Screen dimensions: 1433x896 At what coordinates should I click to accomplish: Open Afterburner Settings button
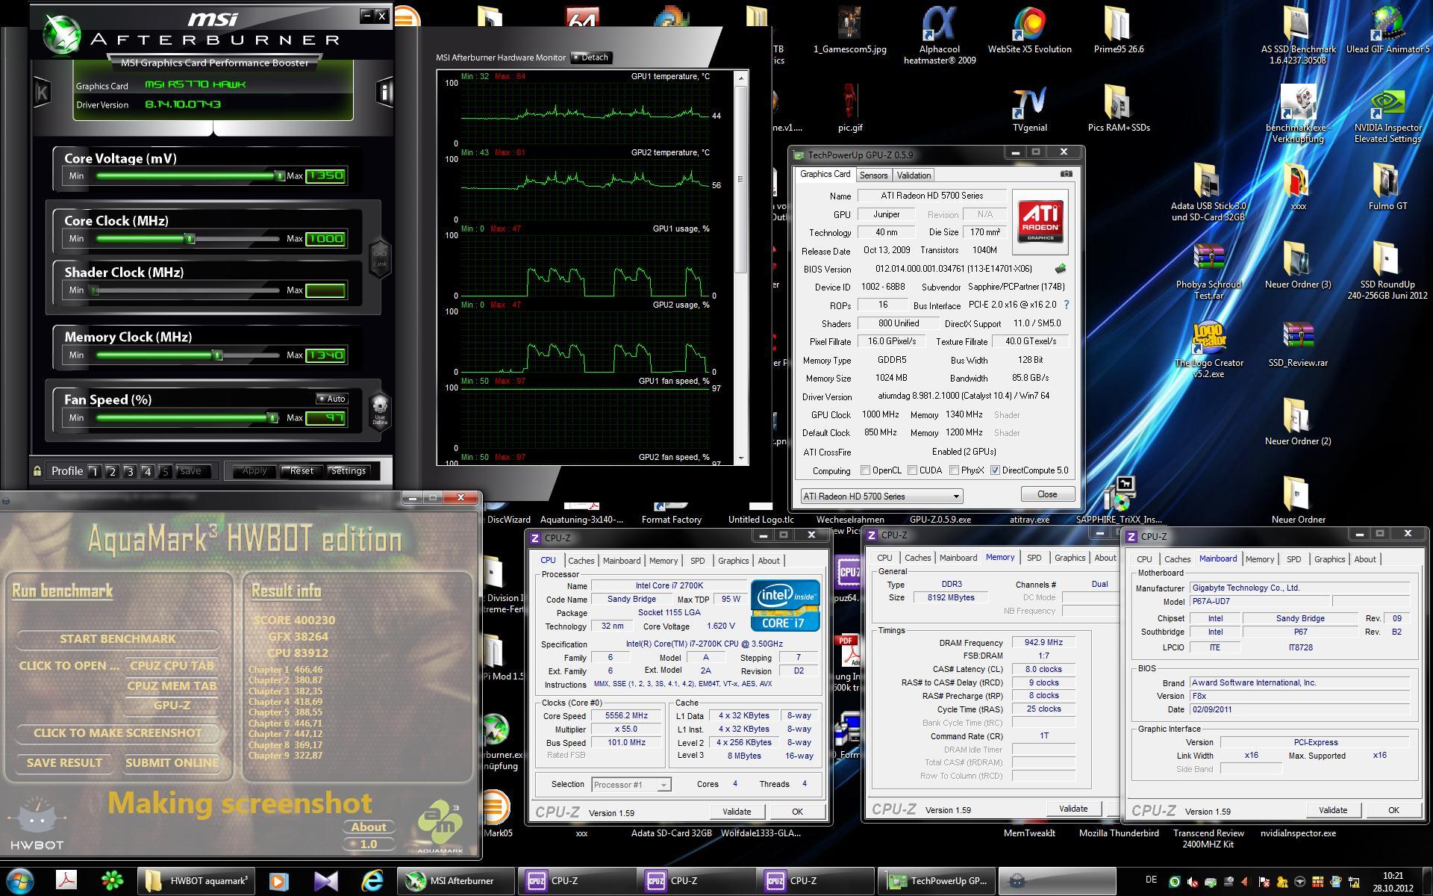click(x=349, y=471)
